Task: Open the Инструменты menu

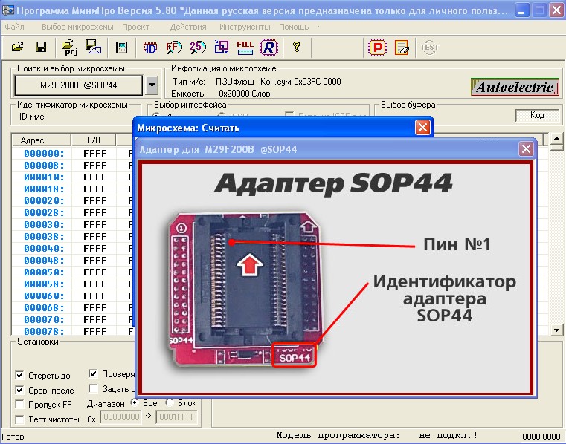Action: point(245,27)
